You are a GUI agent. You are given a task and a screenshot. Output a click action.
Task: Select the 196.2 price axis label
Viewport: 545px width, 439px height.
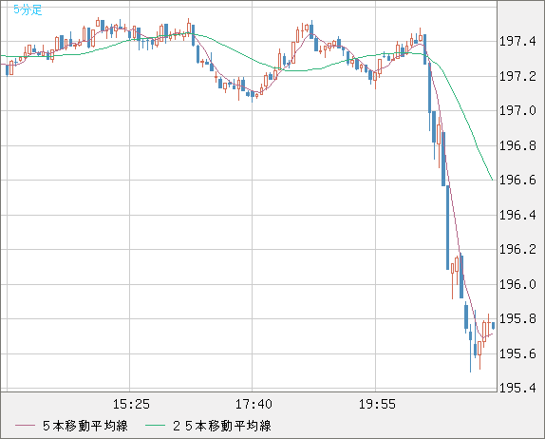click(x=517, y=249)
